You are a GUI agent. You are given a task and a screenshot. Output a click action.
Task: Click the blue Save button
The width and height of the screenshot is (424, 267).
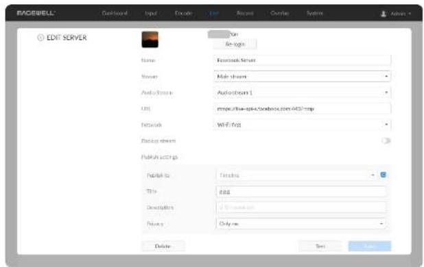click(369, 246)
